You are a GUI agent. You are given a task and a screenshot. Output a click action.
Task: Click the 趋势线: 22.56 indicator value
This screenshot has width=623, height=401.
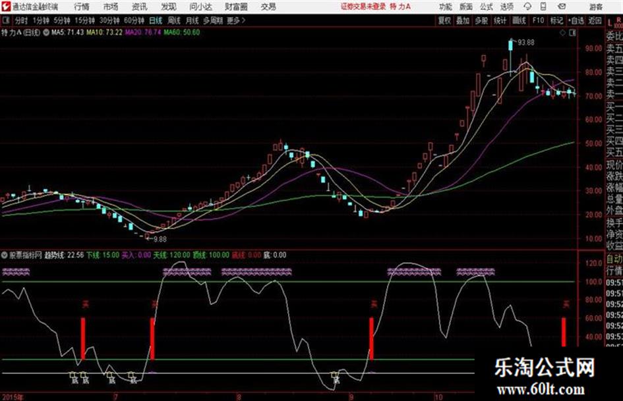click(x=64, y=255)
